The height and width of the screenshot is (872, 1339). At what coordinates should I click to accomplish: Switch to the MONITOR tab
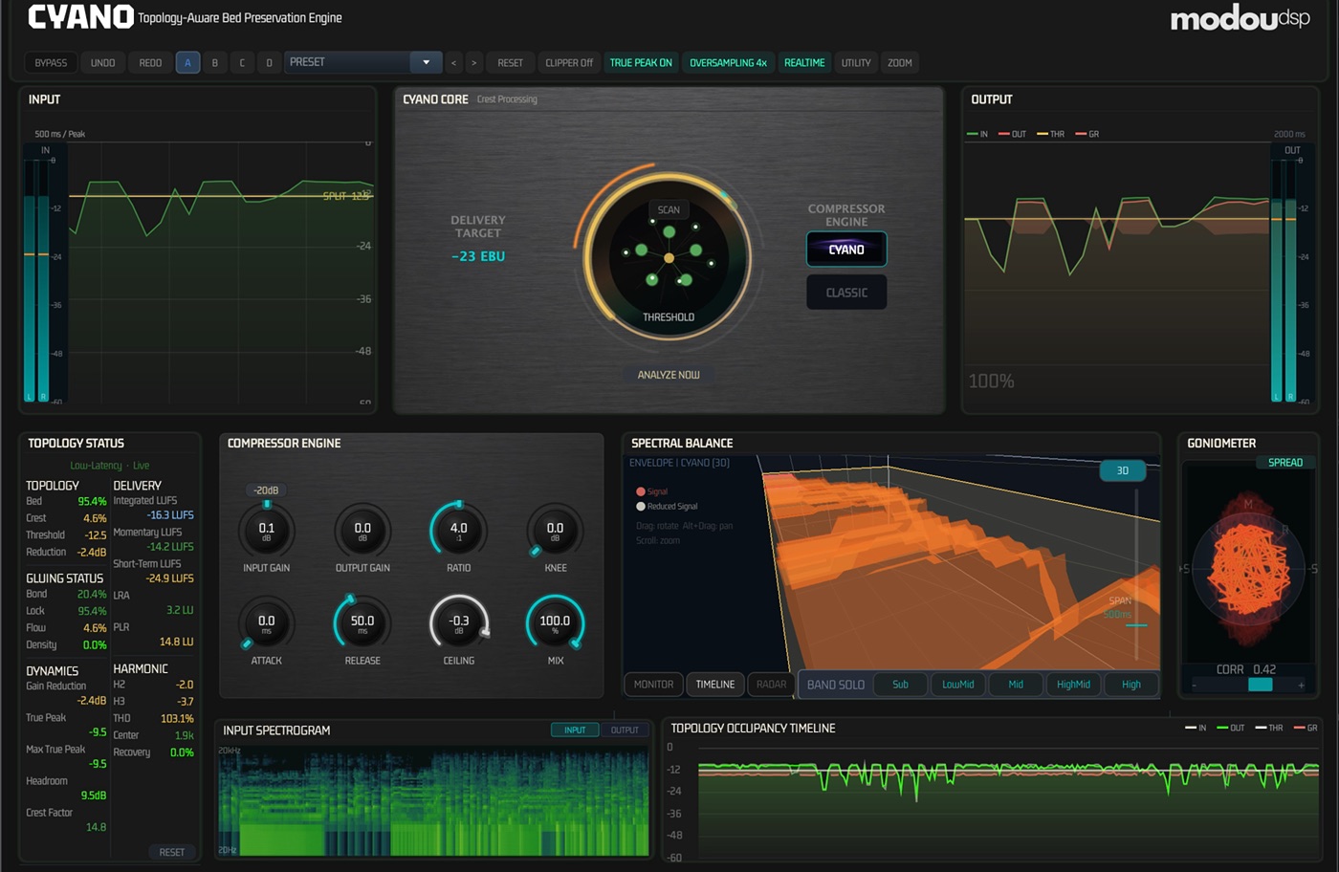[654, 685]
